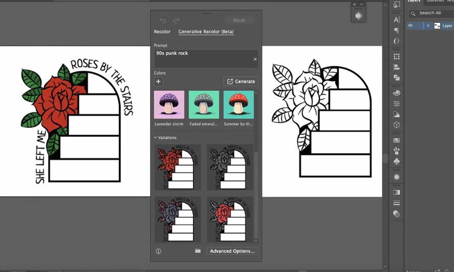This screenshot has height=272, width=454.
Task: Click the undo arrow in Recolor panel
Action: pyautogui.click(x=163, y=21)
